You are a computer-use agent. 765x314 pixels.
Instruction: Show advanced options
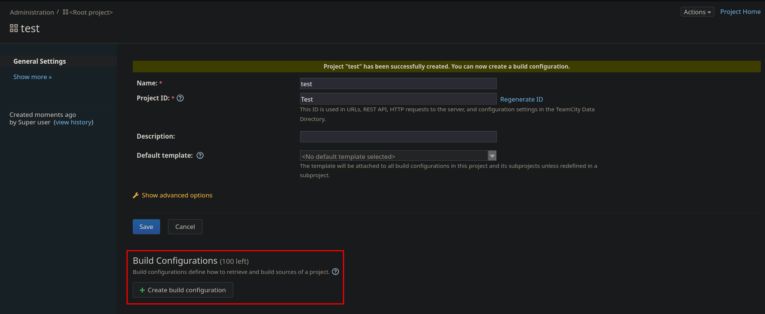coord(177,195)
